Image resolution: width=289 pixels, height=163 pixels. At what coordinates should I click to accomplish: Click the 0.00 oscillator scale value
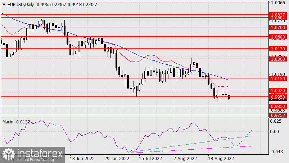[x=275, y=131]
